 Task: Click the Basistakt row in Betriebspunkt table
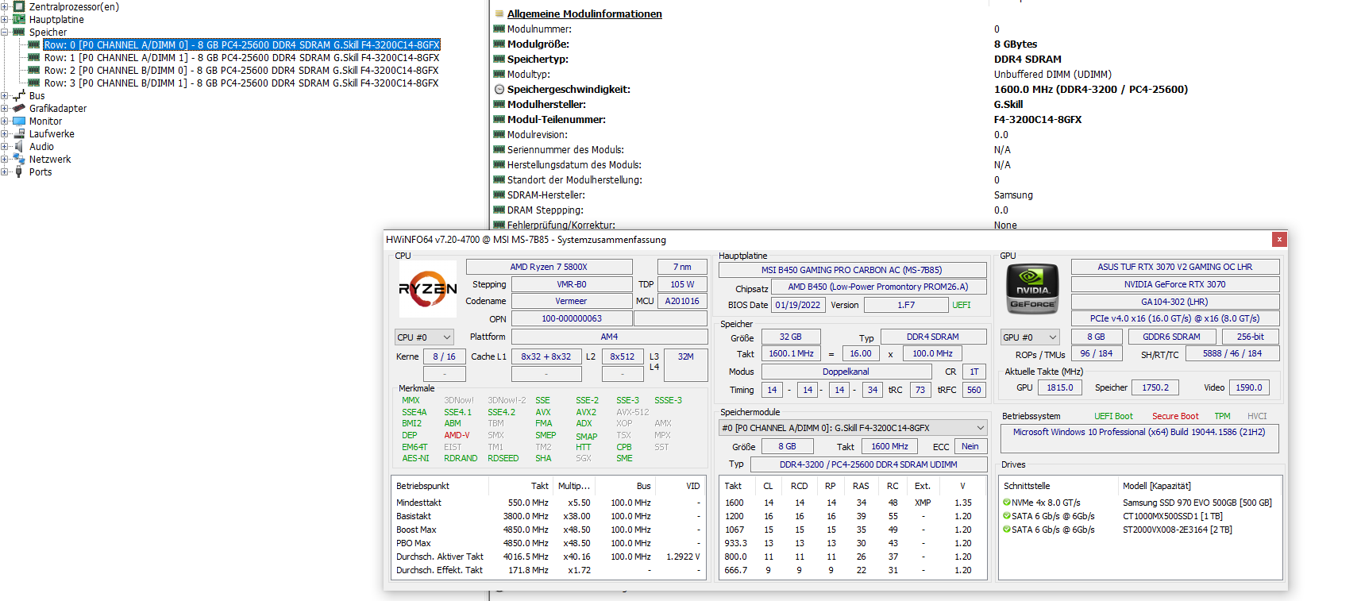click(549, 516)
